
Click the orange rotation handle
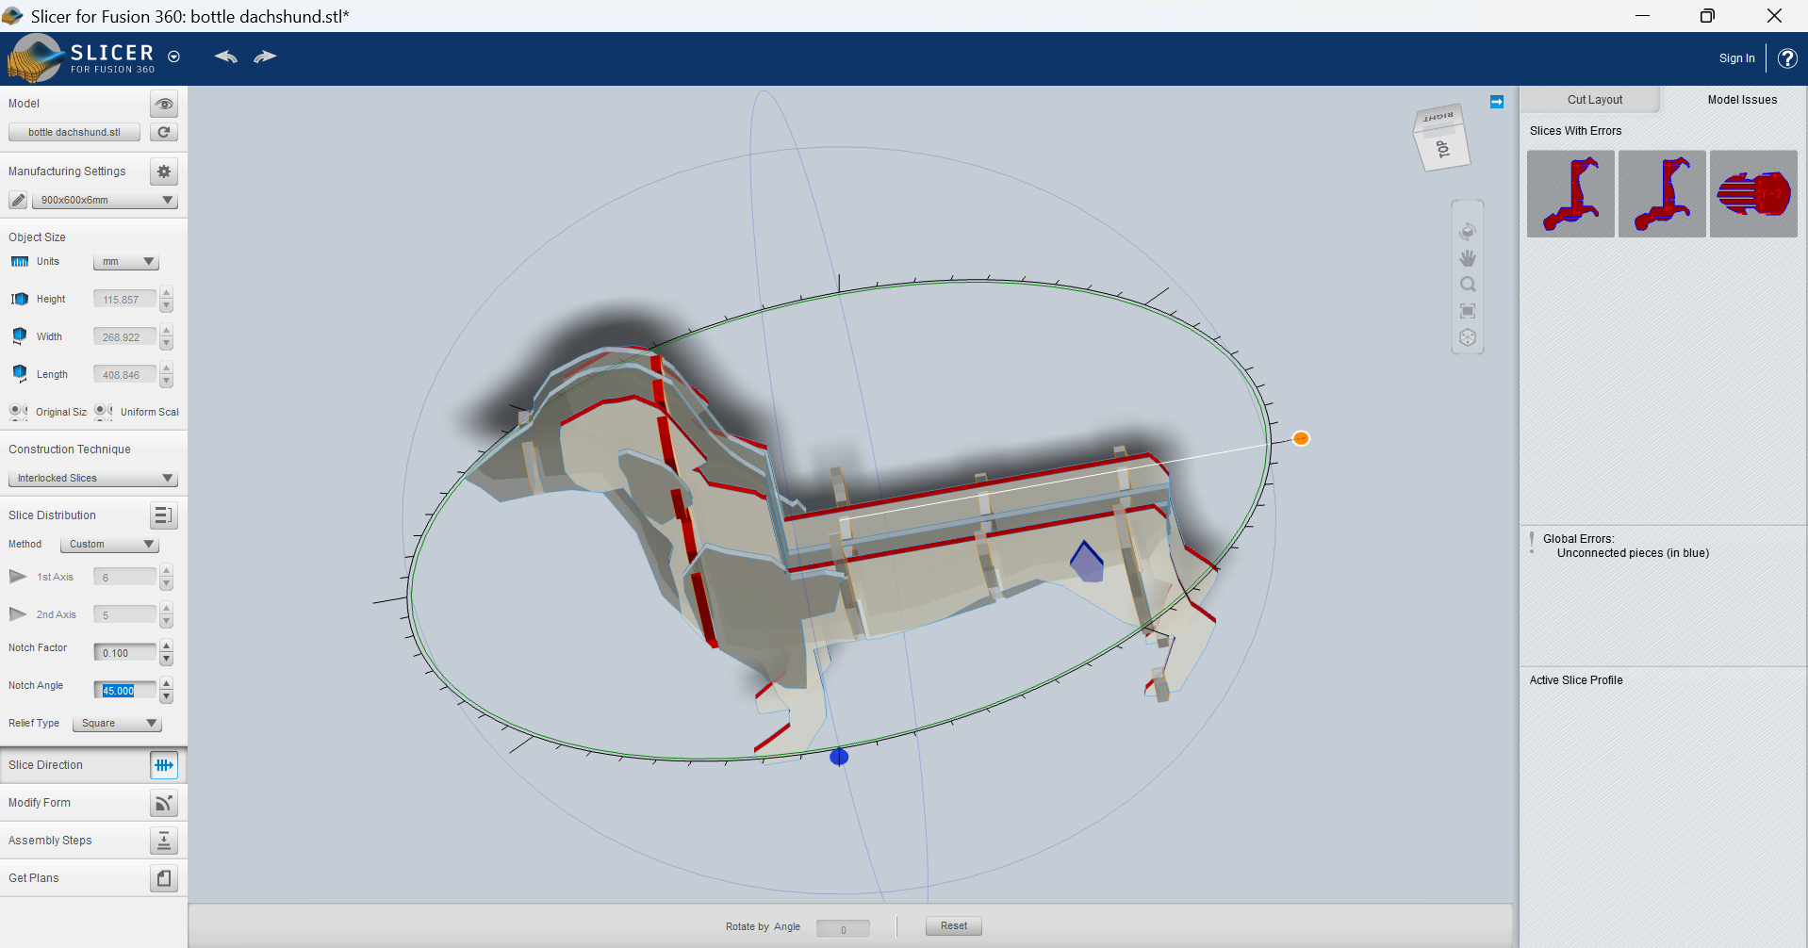[1301, 438]
